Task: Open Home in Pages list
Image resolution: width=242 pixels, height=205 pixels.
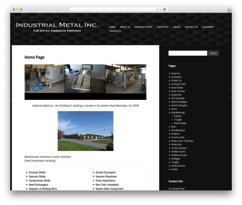Action: point(174,109)
